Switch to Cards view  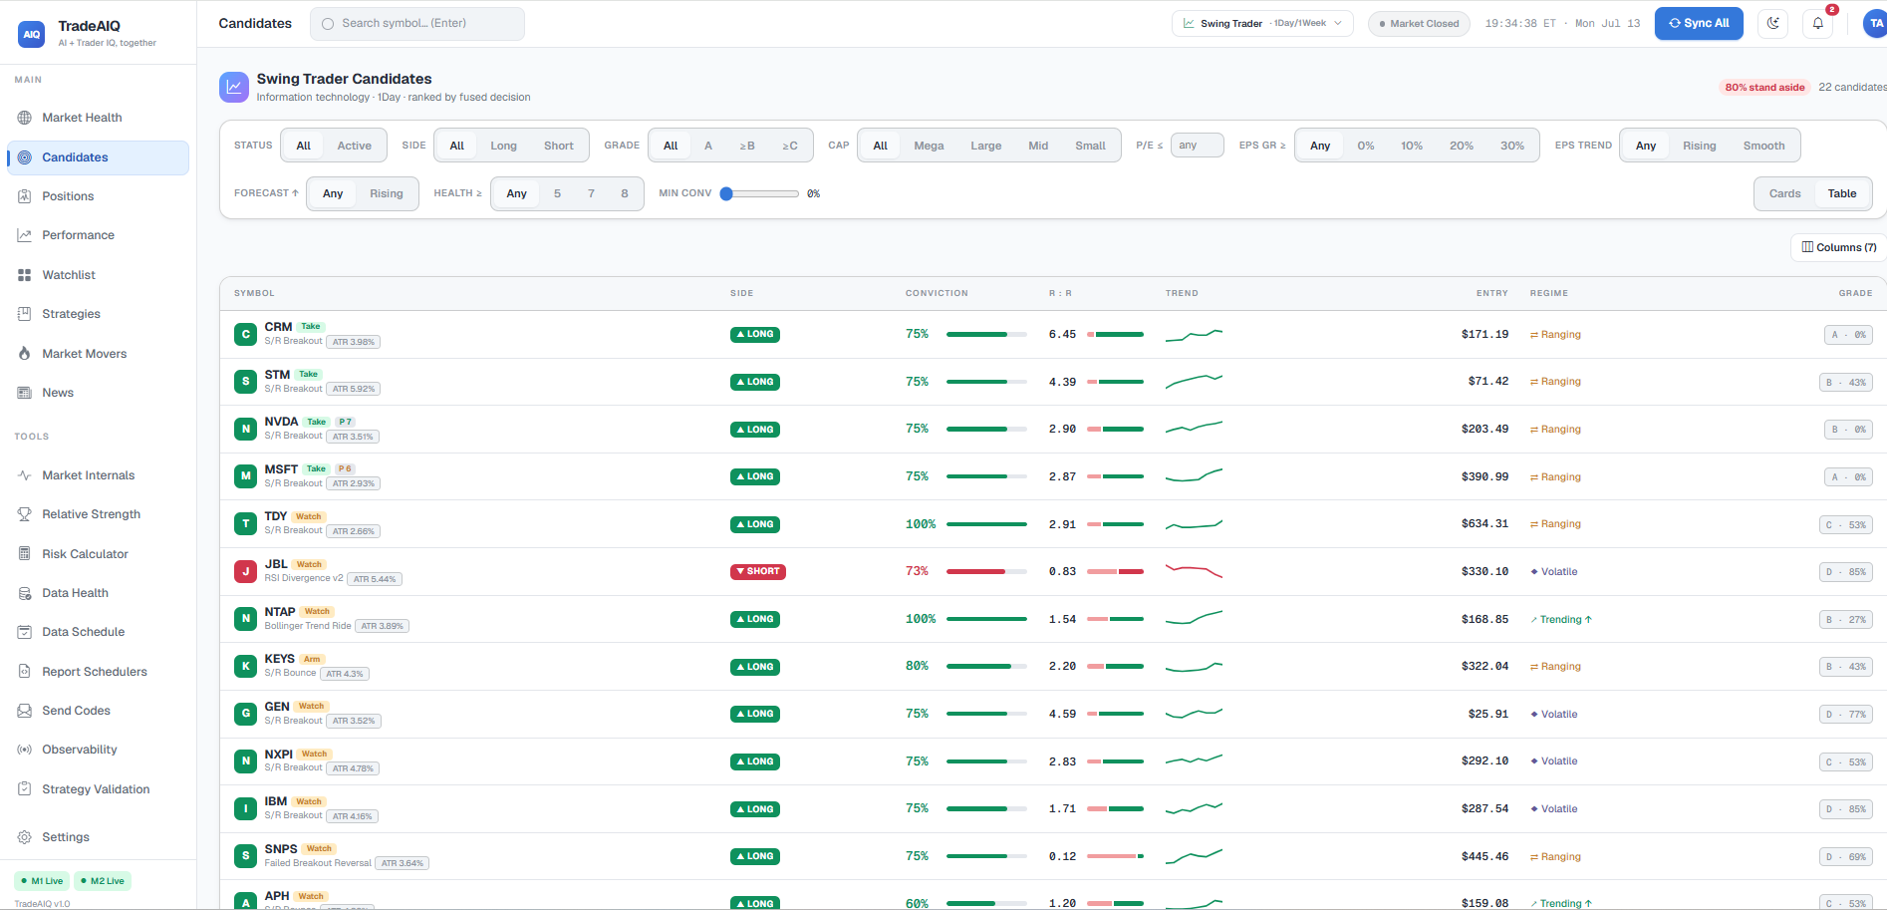1784,193
